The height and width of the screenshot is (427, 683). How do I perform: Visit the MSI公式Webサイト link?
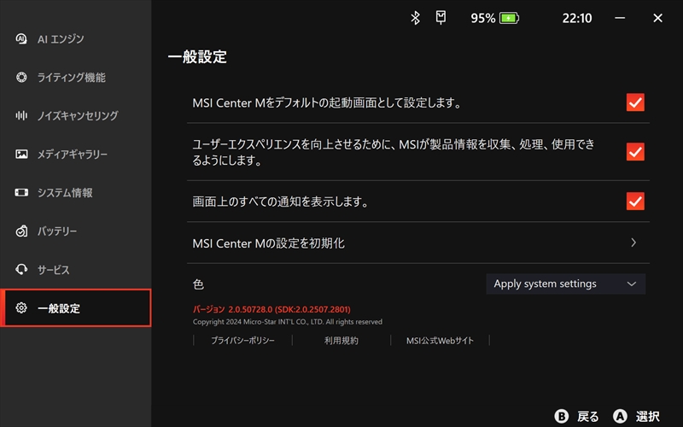(x=440, y=340)
